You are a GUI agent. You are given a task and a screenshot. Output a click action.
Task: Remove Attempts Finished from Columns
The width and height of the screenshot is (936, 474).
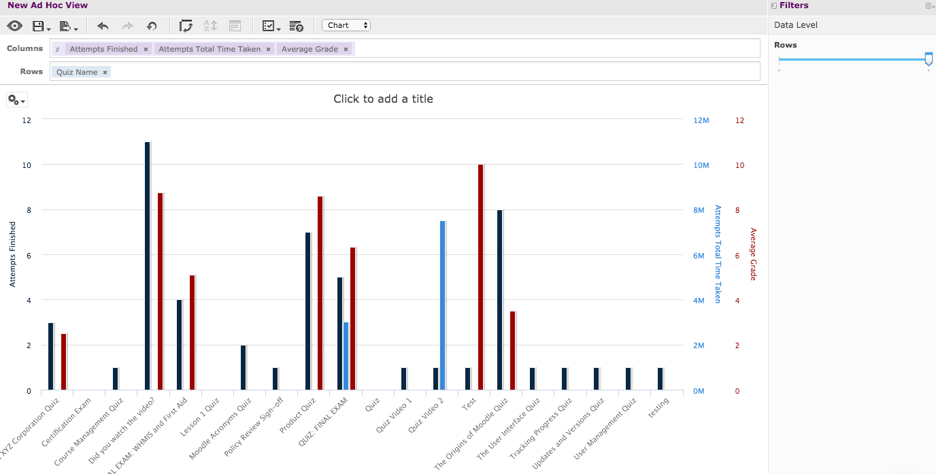(x=146, y=49)
